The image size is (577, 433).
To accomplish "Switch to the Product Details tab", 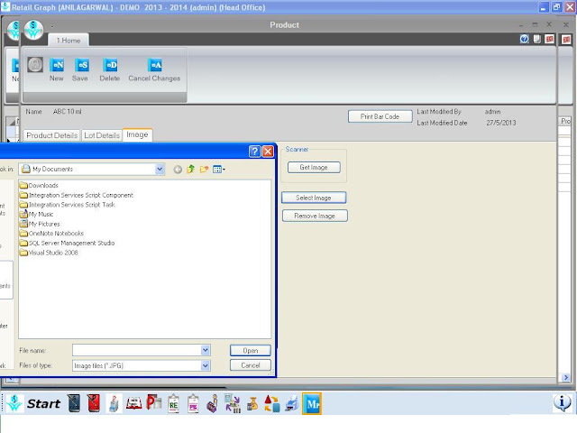I will [x=52, y=135].
